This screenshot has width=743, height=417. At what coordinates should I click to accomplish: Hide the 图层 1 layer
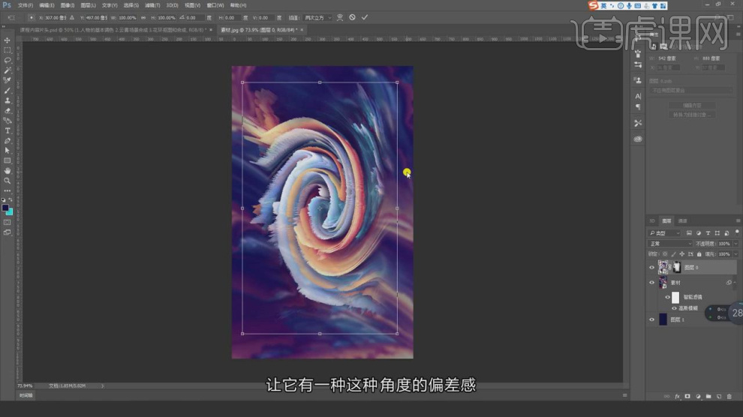tap(651, 319)
